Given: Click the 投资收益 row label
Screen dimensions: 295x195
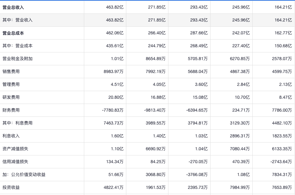Looking at the screenshot, I should (11, 187).
